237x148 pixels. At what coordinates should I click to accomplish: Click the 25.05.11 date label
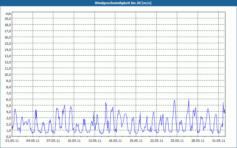pyautogui.click(x=177, y=141)
